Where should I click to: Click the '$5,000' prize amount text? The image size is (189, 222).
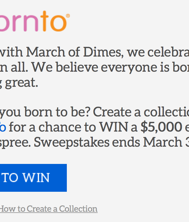[161, 127]
